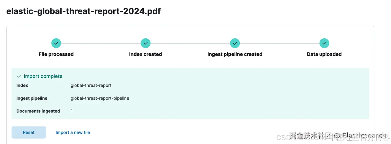Click the Documents ingested field label
Screen dimensions: 391x144
[x=38, y=111]
